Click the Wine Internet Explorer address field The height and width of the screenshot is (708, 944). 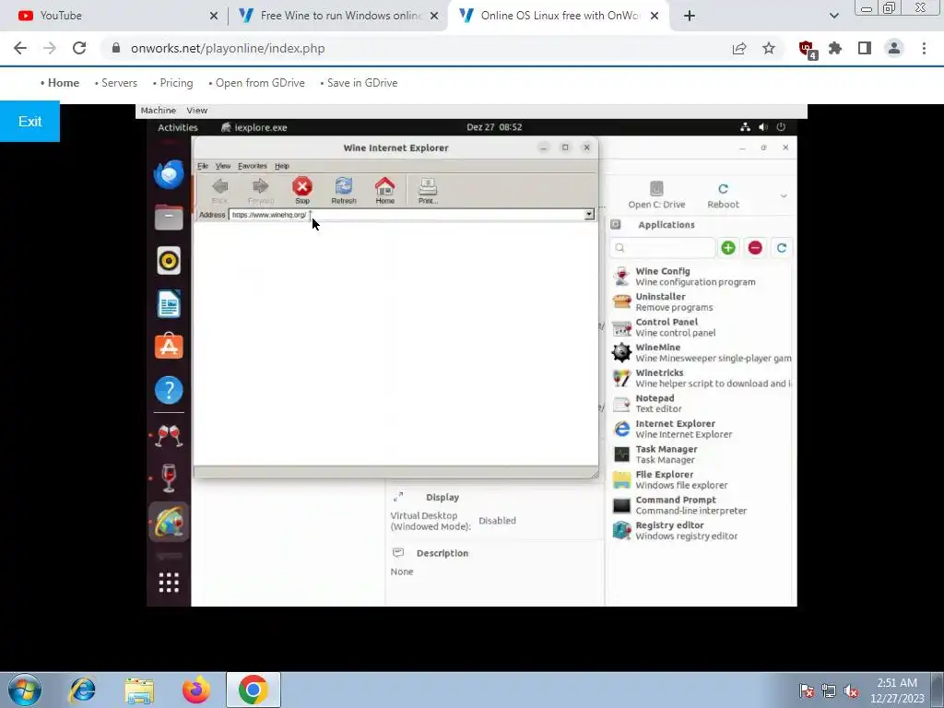click(x=407, y=214)
